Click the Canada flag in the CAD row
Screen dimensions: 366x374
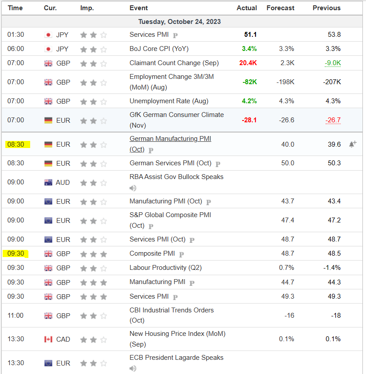(x=48, y=339)
